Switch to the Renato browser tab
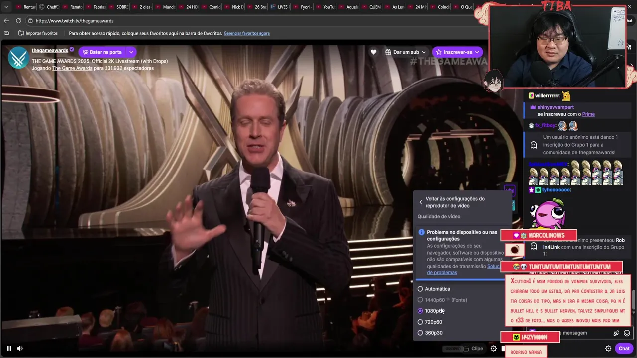The height and width of the screenshot is (358, 637). pos(72,7)
